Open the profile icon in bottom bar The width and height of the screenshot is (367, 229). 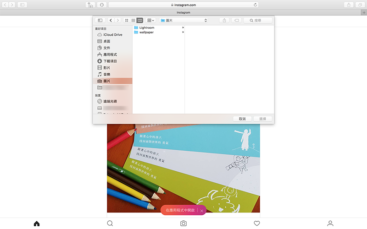[330, 224]
